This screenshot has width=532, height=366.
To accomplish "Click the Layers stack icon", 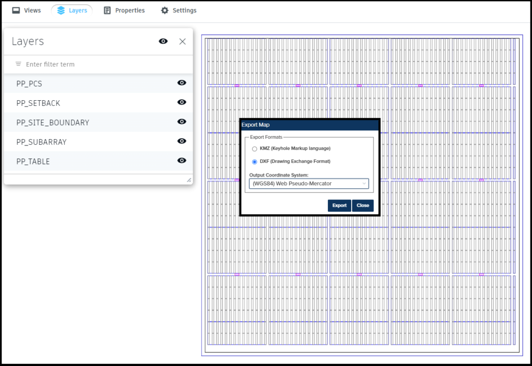I will 61,10.
